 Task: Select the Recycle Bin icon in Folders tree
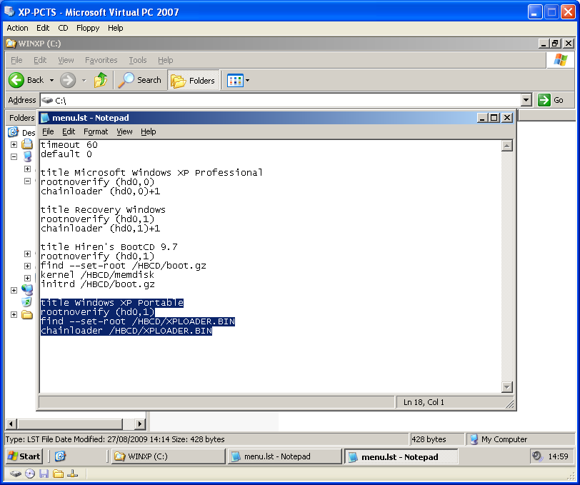[26, 302]
